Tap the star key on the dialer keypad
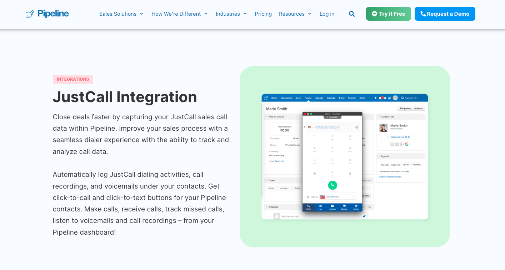The height and width of the screenshot is (270, 505). [x=315, y=174]
